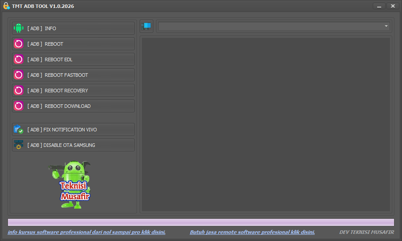Click the pink icon next to REBOOT EDL
The image size is (402, 241).
18,59
